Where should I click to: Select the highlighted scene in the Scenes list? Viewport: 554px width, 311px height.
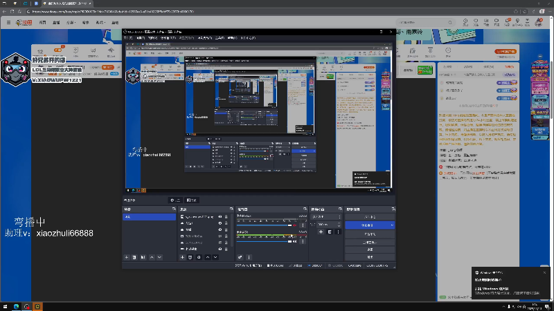pyautogui.click(x=149, y=216)
